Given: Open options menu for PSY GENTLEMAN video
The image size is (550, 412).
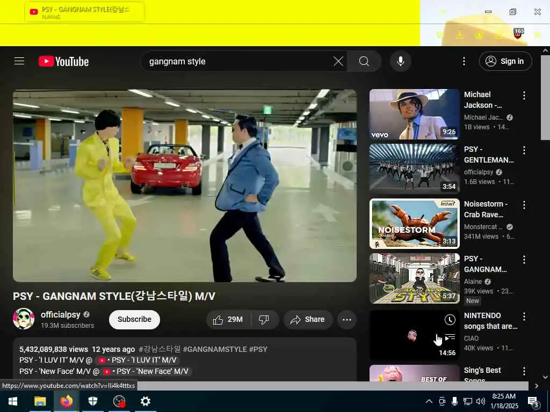Looking at the screenshot, I should [x=524, y=150].
